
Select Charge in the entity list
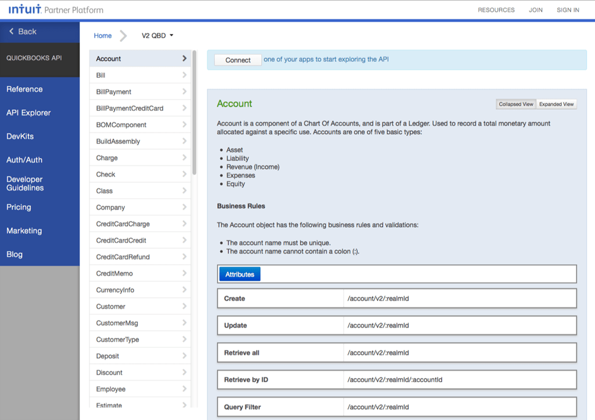(x=140, y=158)
